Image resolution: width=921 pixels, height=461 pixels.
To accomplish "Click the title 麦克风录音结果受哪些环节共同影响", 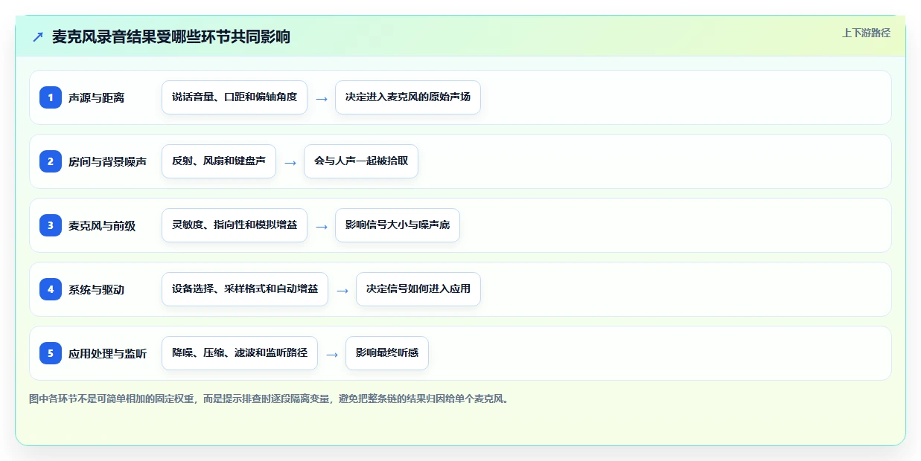I will point(171,36).
